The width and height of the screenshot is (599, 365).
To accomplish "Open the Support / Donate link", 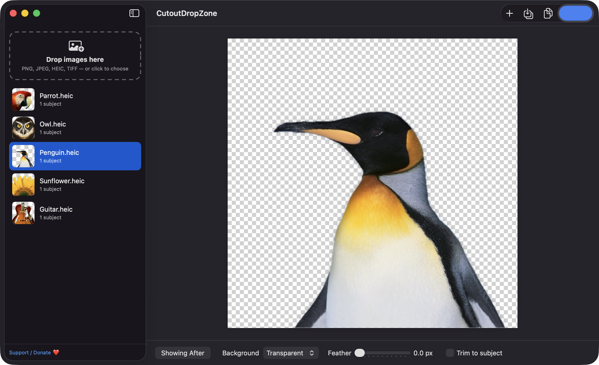I will coord(30,353).
